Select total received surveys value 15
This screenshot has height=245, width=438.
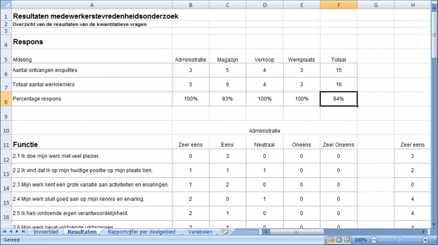(338, 70)
